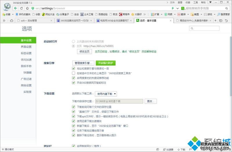The width and height of the screenshot is (232, 152).
Task: Click the settings search input field
Action: [x=204, y=28]
